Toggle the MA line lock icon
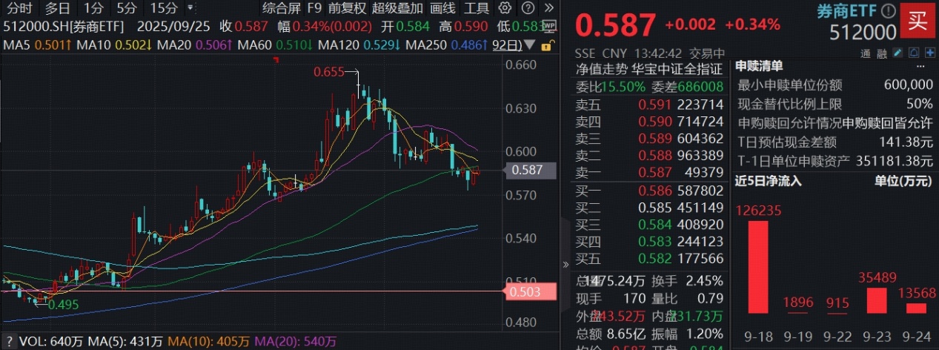The image size is (939, 350). (546, 45)
